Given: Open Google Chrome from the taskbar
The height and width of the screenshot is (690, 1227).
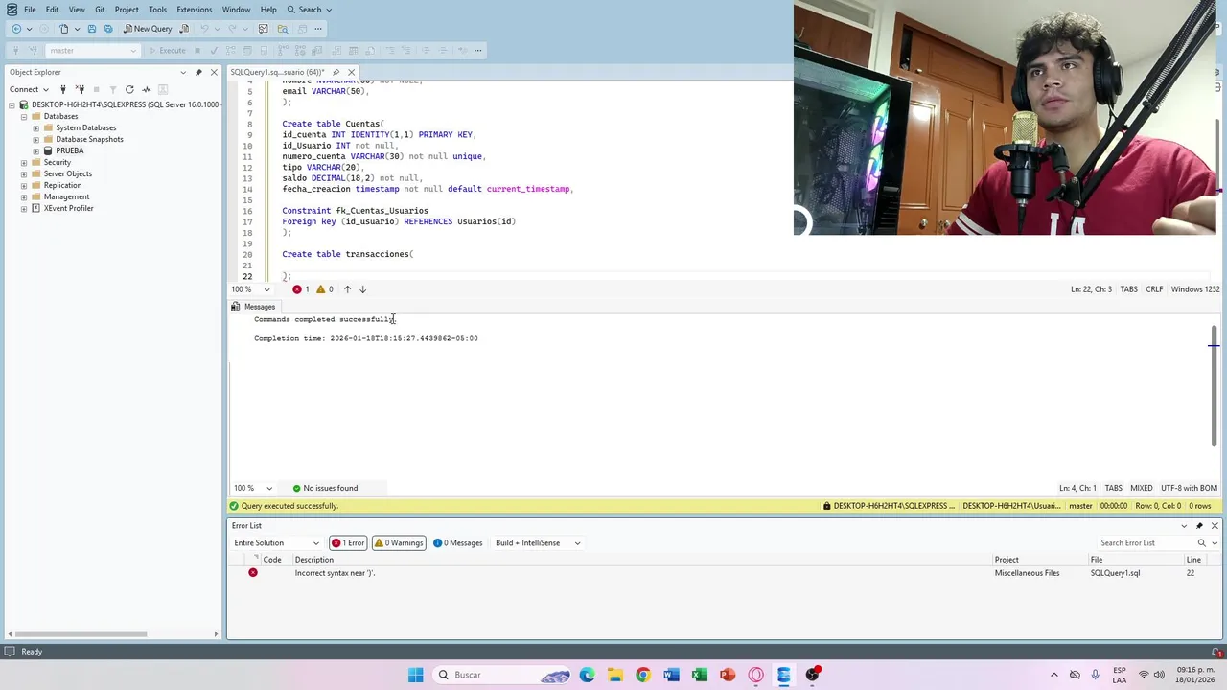Looking at the screenshot, I should point(643,675).
